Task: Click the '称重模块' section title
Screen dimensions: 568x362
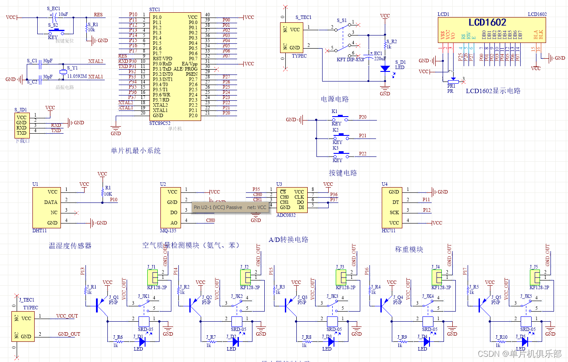Action: [409, 249]
